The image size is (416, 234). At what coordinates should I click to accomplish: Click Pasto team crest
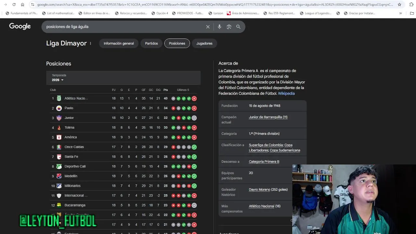pos(59,108)
